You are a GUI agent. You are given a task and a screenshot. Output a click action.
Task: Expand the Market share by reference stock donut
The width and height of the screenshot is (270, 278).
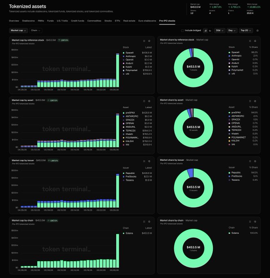click(250, 41)
